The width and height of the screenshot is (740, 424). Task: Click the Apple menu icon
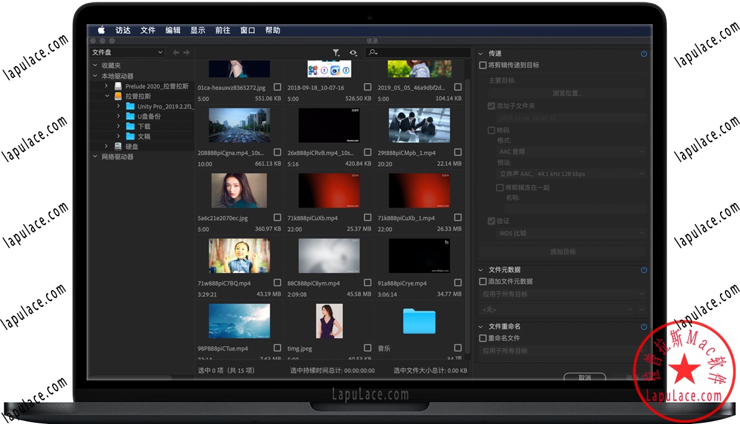(x=101, y=30)
